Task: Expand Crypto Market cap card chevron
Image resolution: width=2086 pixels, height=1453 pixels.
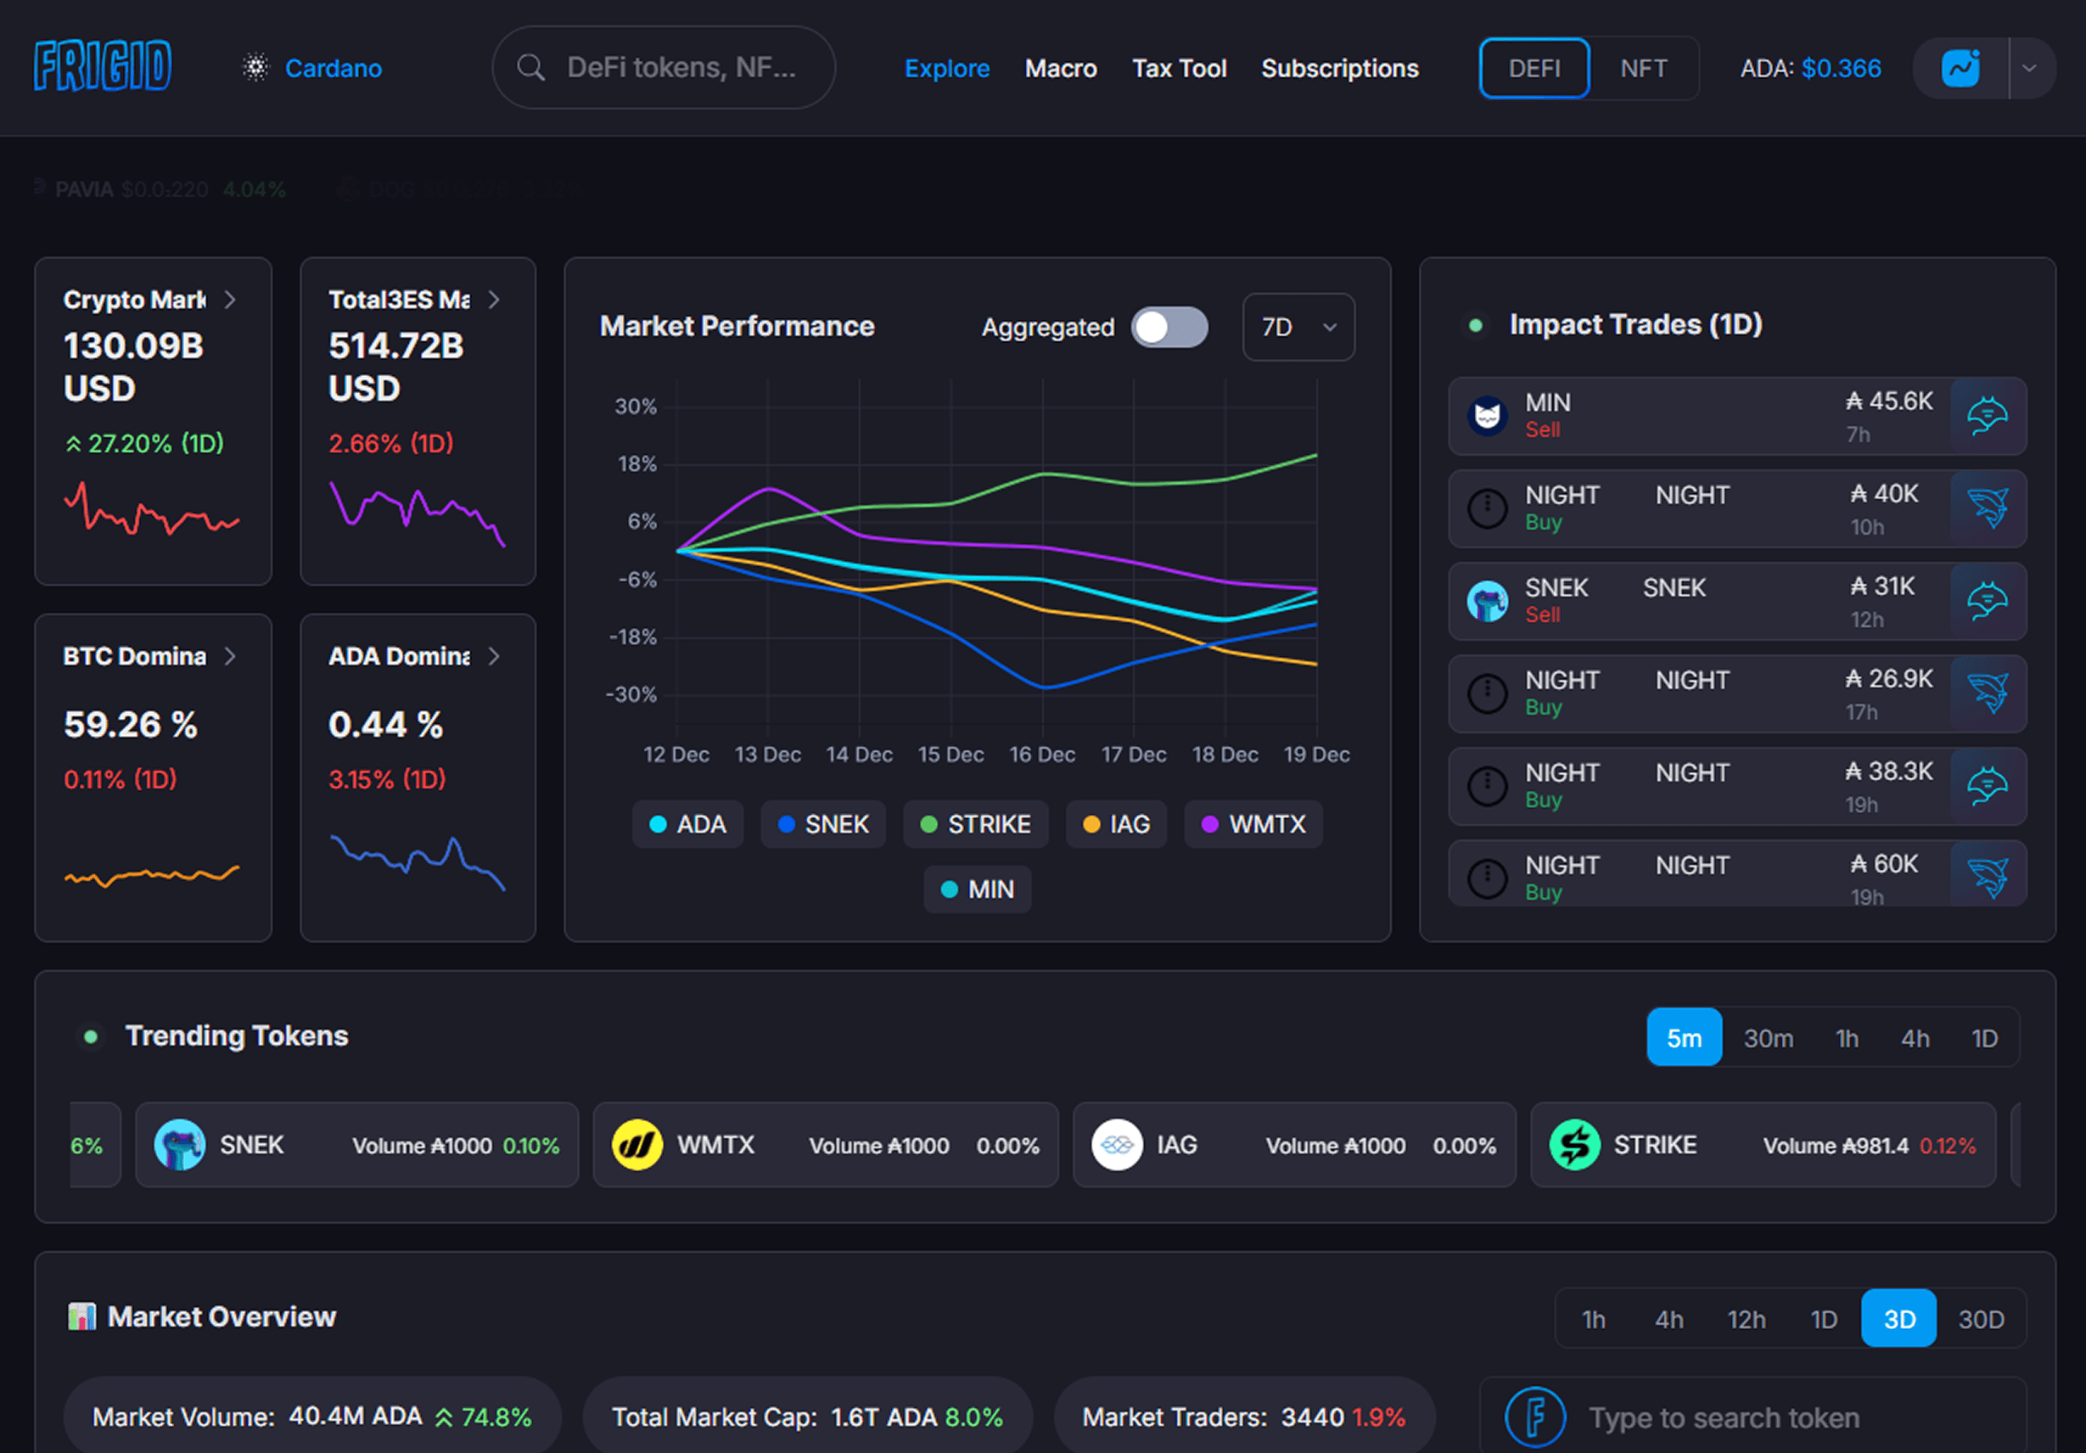Action: (x=231, y=300)
